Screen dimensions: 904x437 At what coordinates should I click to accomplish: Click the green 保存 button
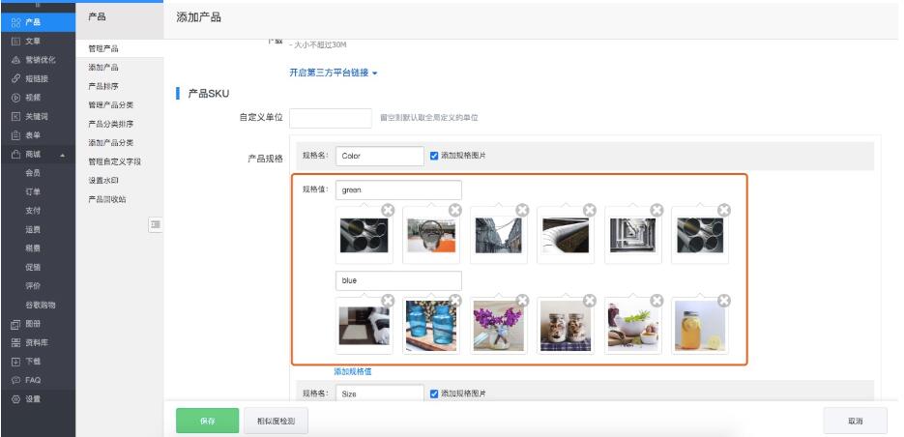pos(206,422)
